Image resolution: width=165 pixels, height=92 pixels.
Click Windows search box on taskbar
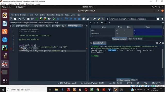27,90
